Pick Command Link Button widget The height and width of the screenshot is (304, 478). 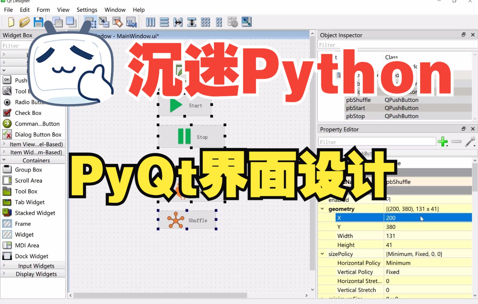[37, 124]
